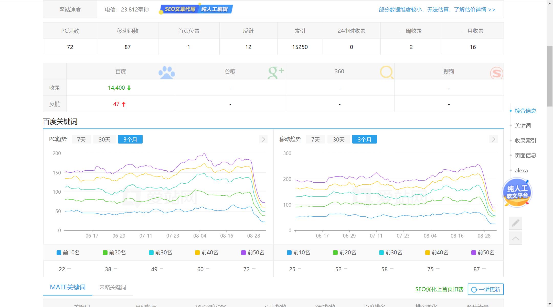
Task: Jump to 页面信息 section
Action: [x=525, y=156]
